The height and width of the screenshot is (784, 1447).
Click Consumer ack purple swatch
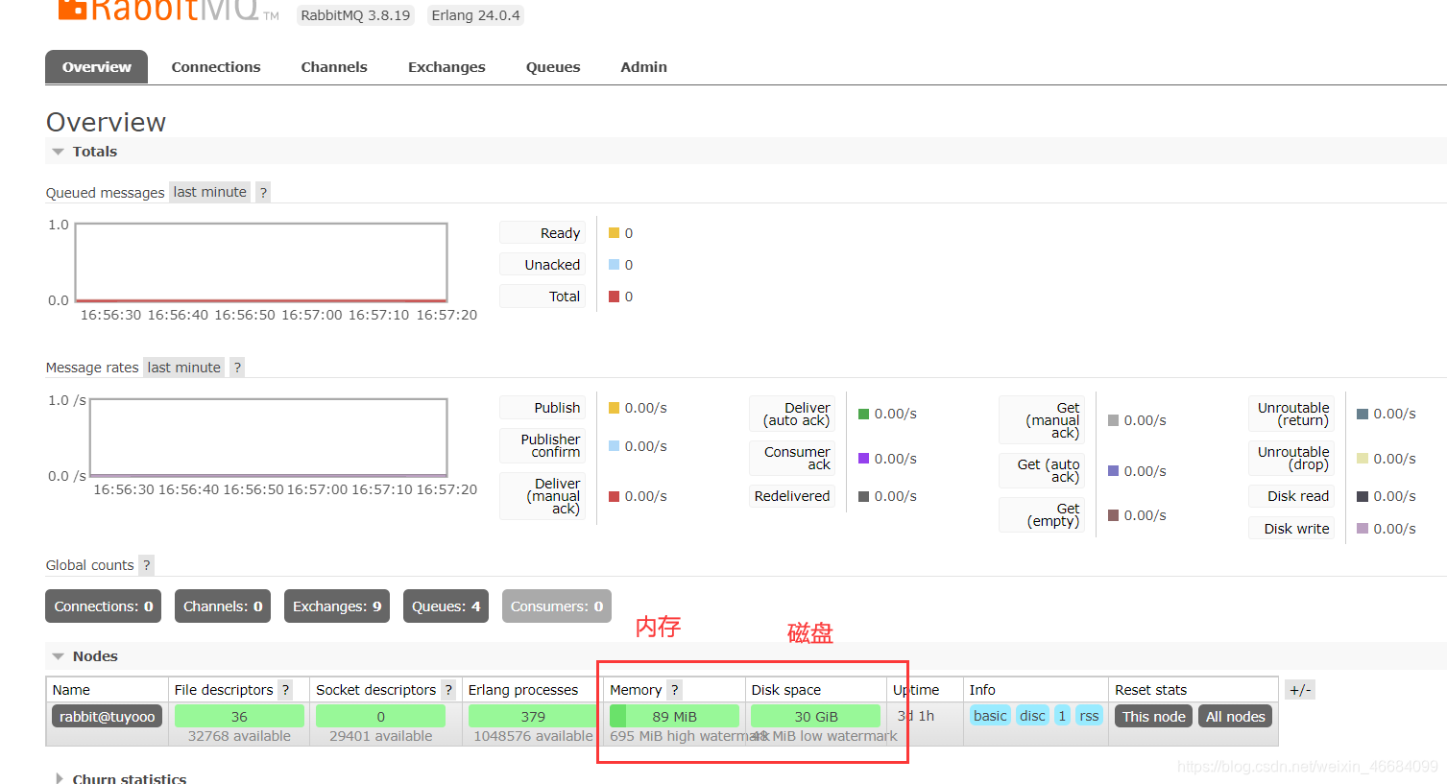point(864,459)
